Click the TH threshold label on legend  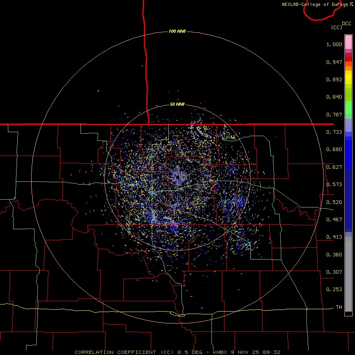point(339,307)
